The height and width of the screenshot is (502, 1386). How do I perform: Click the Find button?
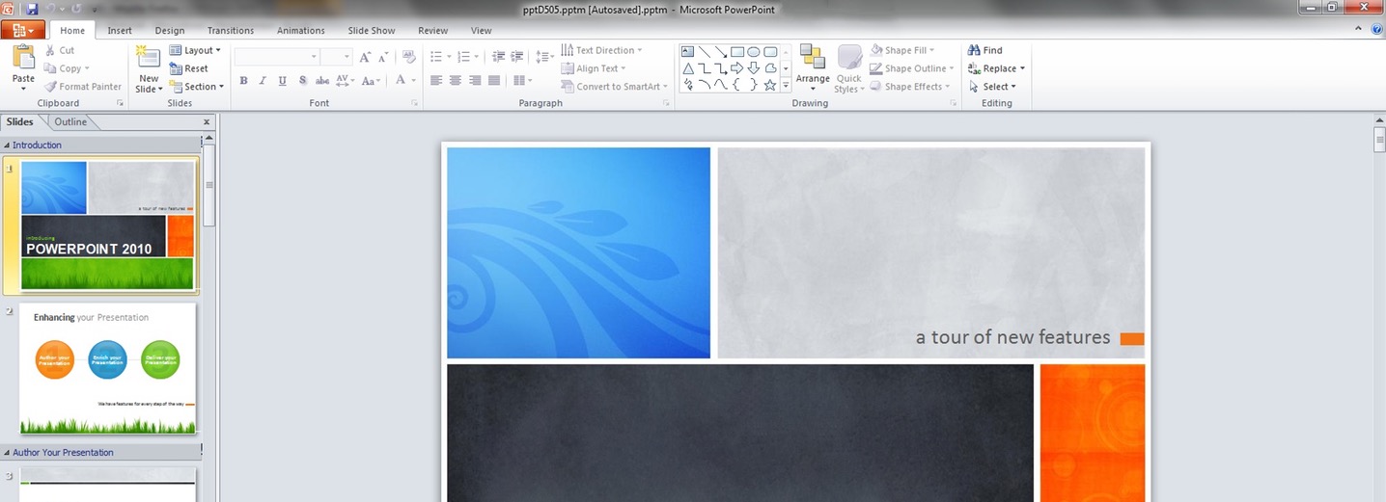[985, 50]
